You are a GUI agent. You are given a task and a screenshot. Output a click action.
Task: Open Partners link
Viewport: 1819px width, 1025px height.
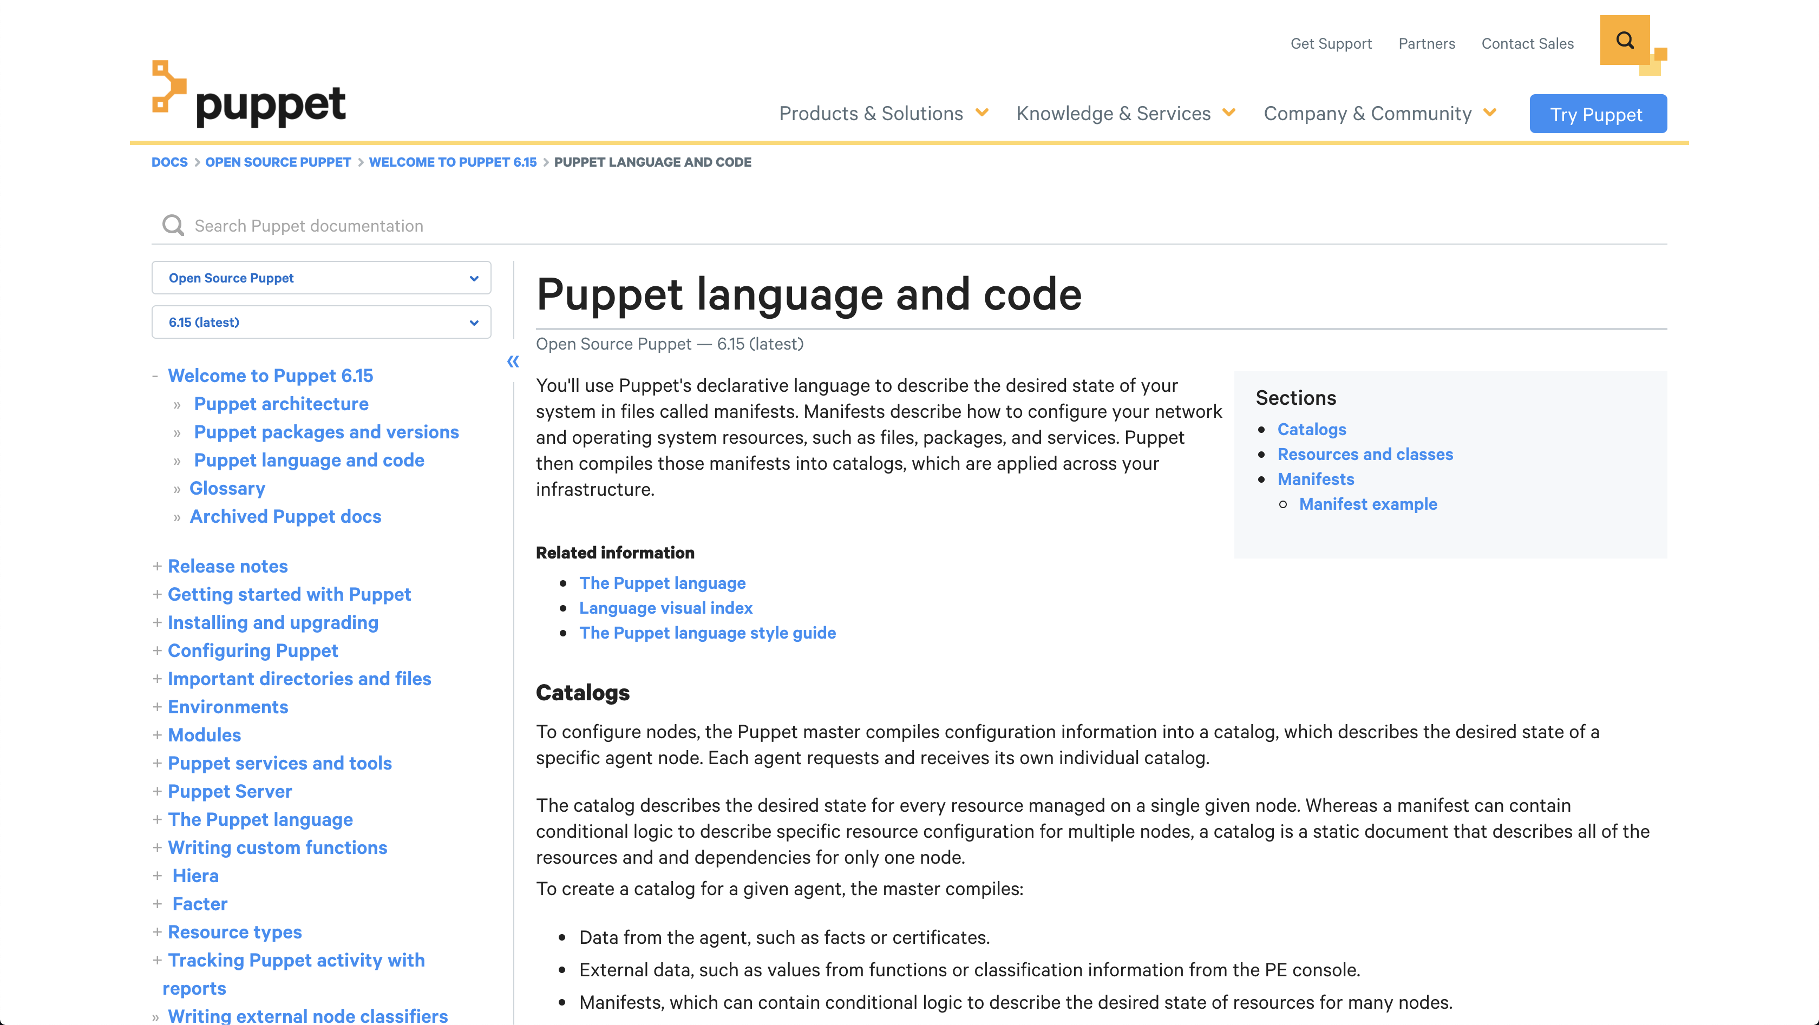tap(1427, 44)
